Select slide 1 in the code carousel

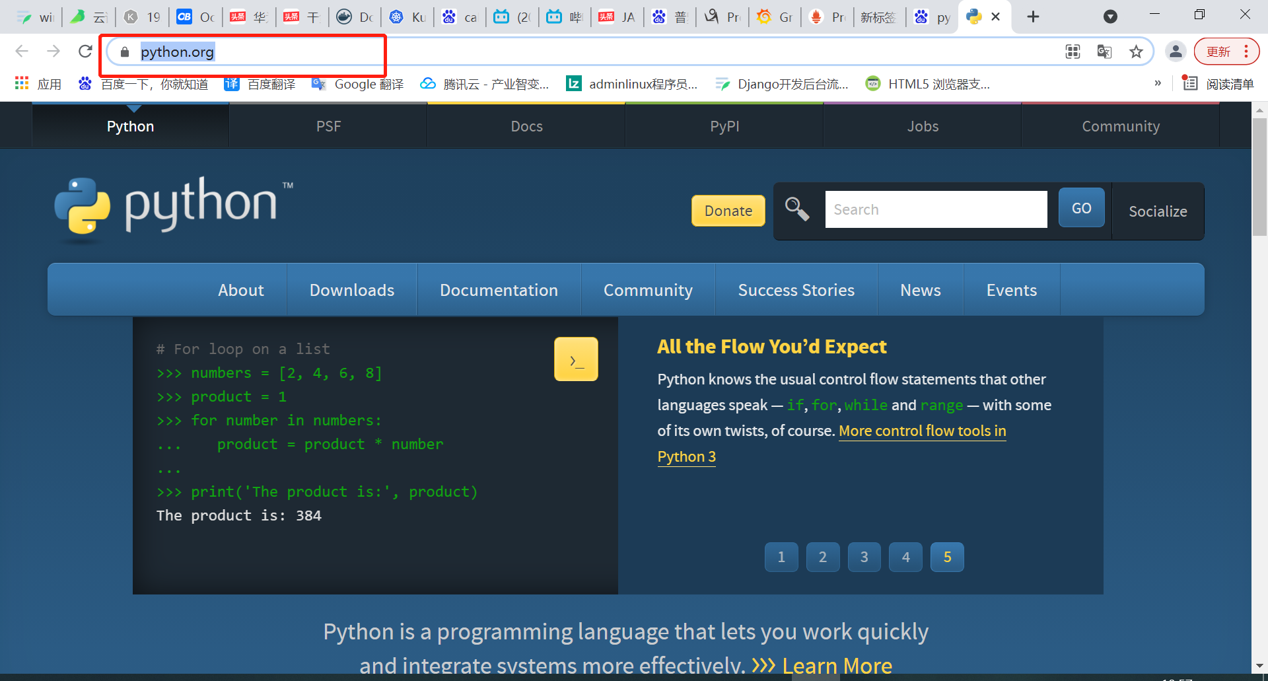coord(781,557)
